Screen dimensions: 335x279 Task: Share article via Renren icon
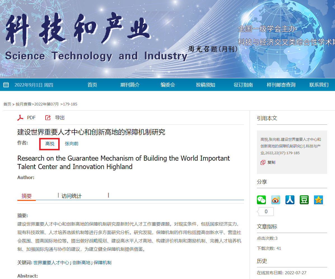point(290,200)
